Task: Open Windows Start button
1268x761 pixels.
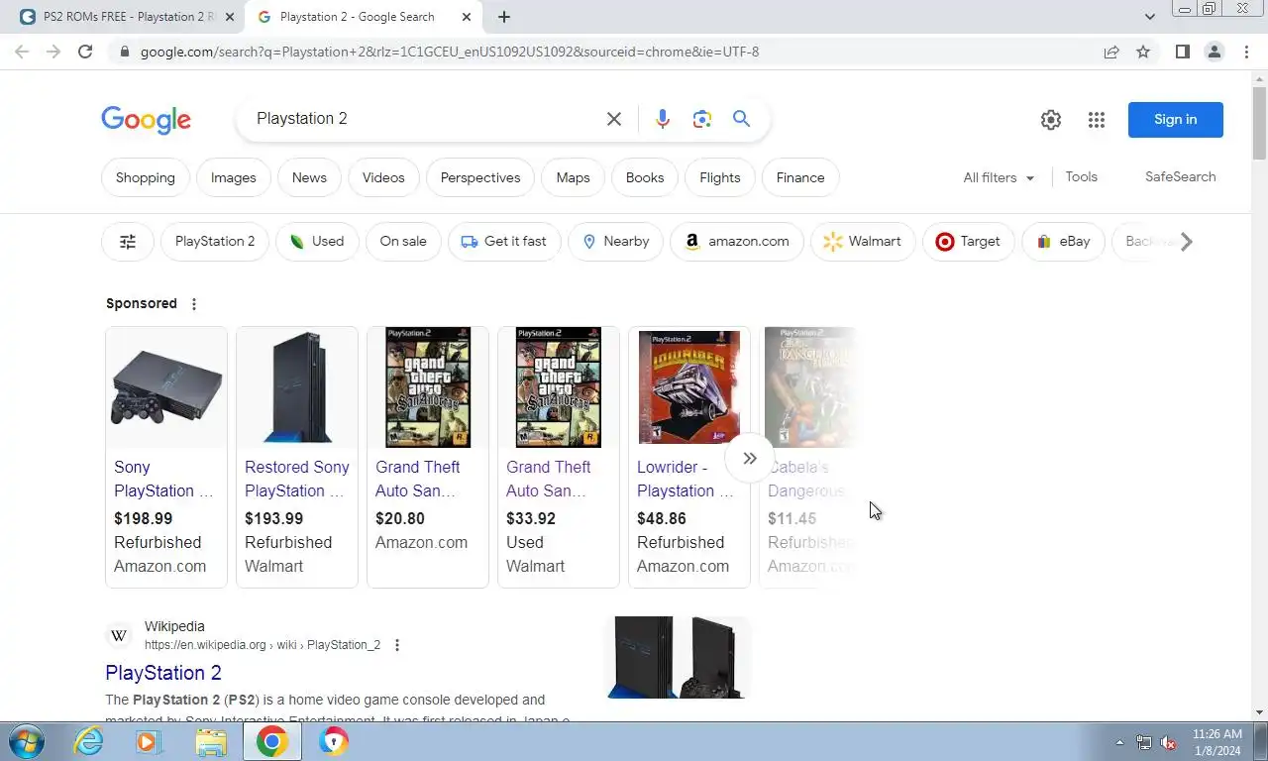Action: 26,741
